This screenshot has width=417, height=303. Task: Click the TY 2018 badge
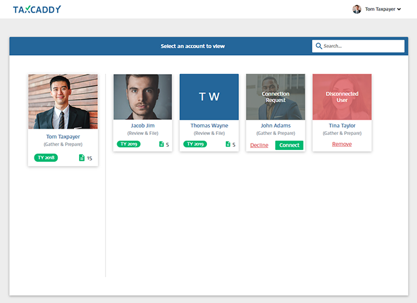pyautogui.click(x=46, y=157)
